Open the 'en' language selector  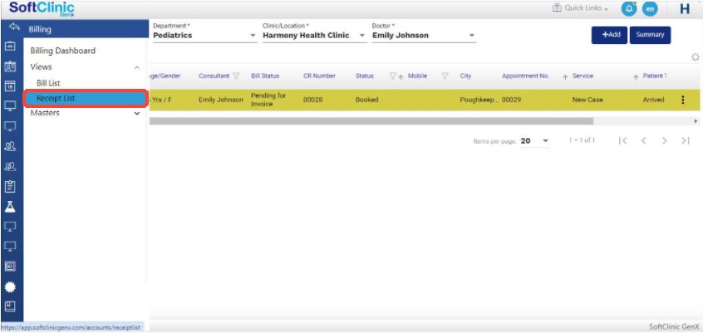pos(650,8)
